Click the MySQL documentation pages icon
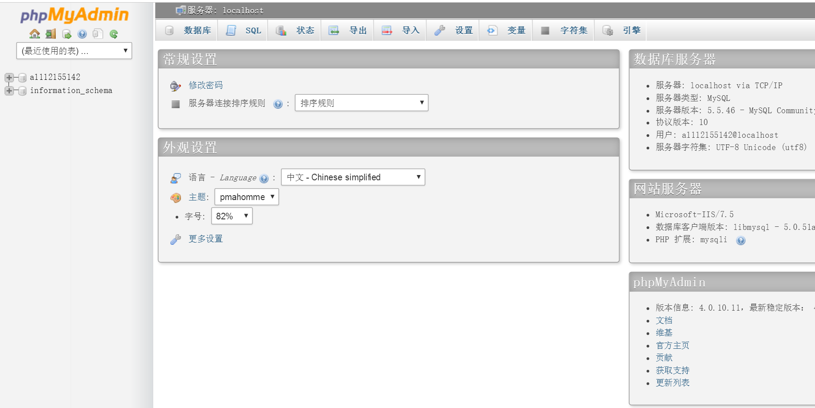 [x=98, y=34]
